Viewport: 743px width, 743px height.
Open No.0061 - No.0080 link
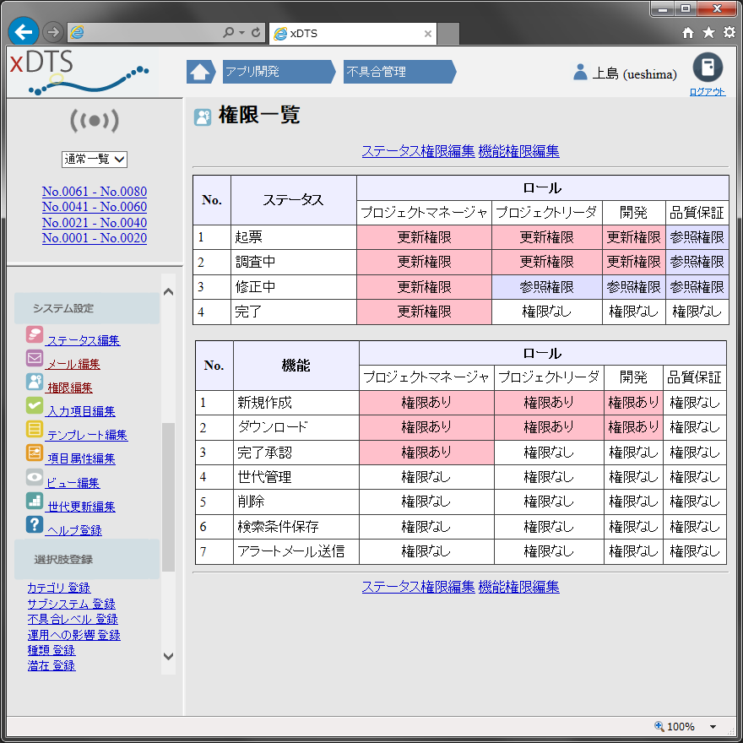point(95,192)
